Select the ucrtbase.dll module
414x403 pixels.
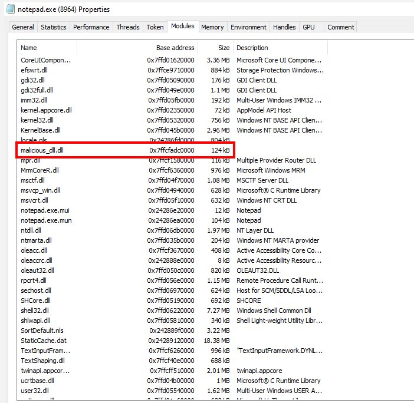pos(172,381)
